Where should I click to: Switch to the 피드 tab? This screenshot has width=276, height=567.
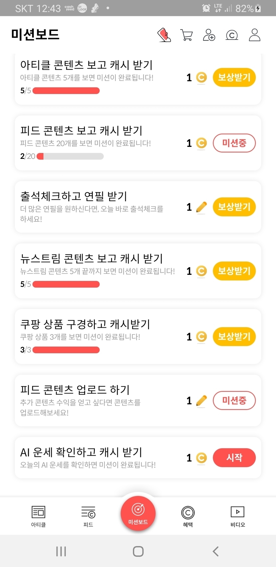pyautogui.click(x=88, y=516)
